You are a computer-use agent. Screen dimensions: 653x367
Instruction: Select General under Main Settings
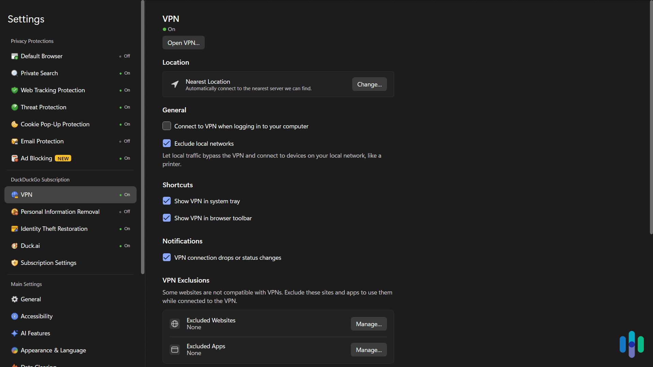[71, 299]
